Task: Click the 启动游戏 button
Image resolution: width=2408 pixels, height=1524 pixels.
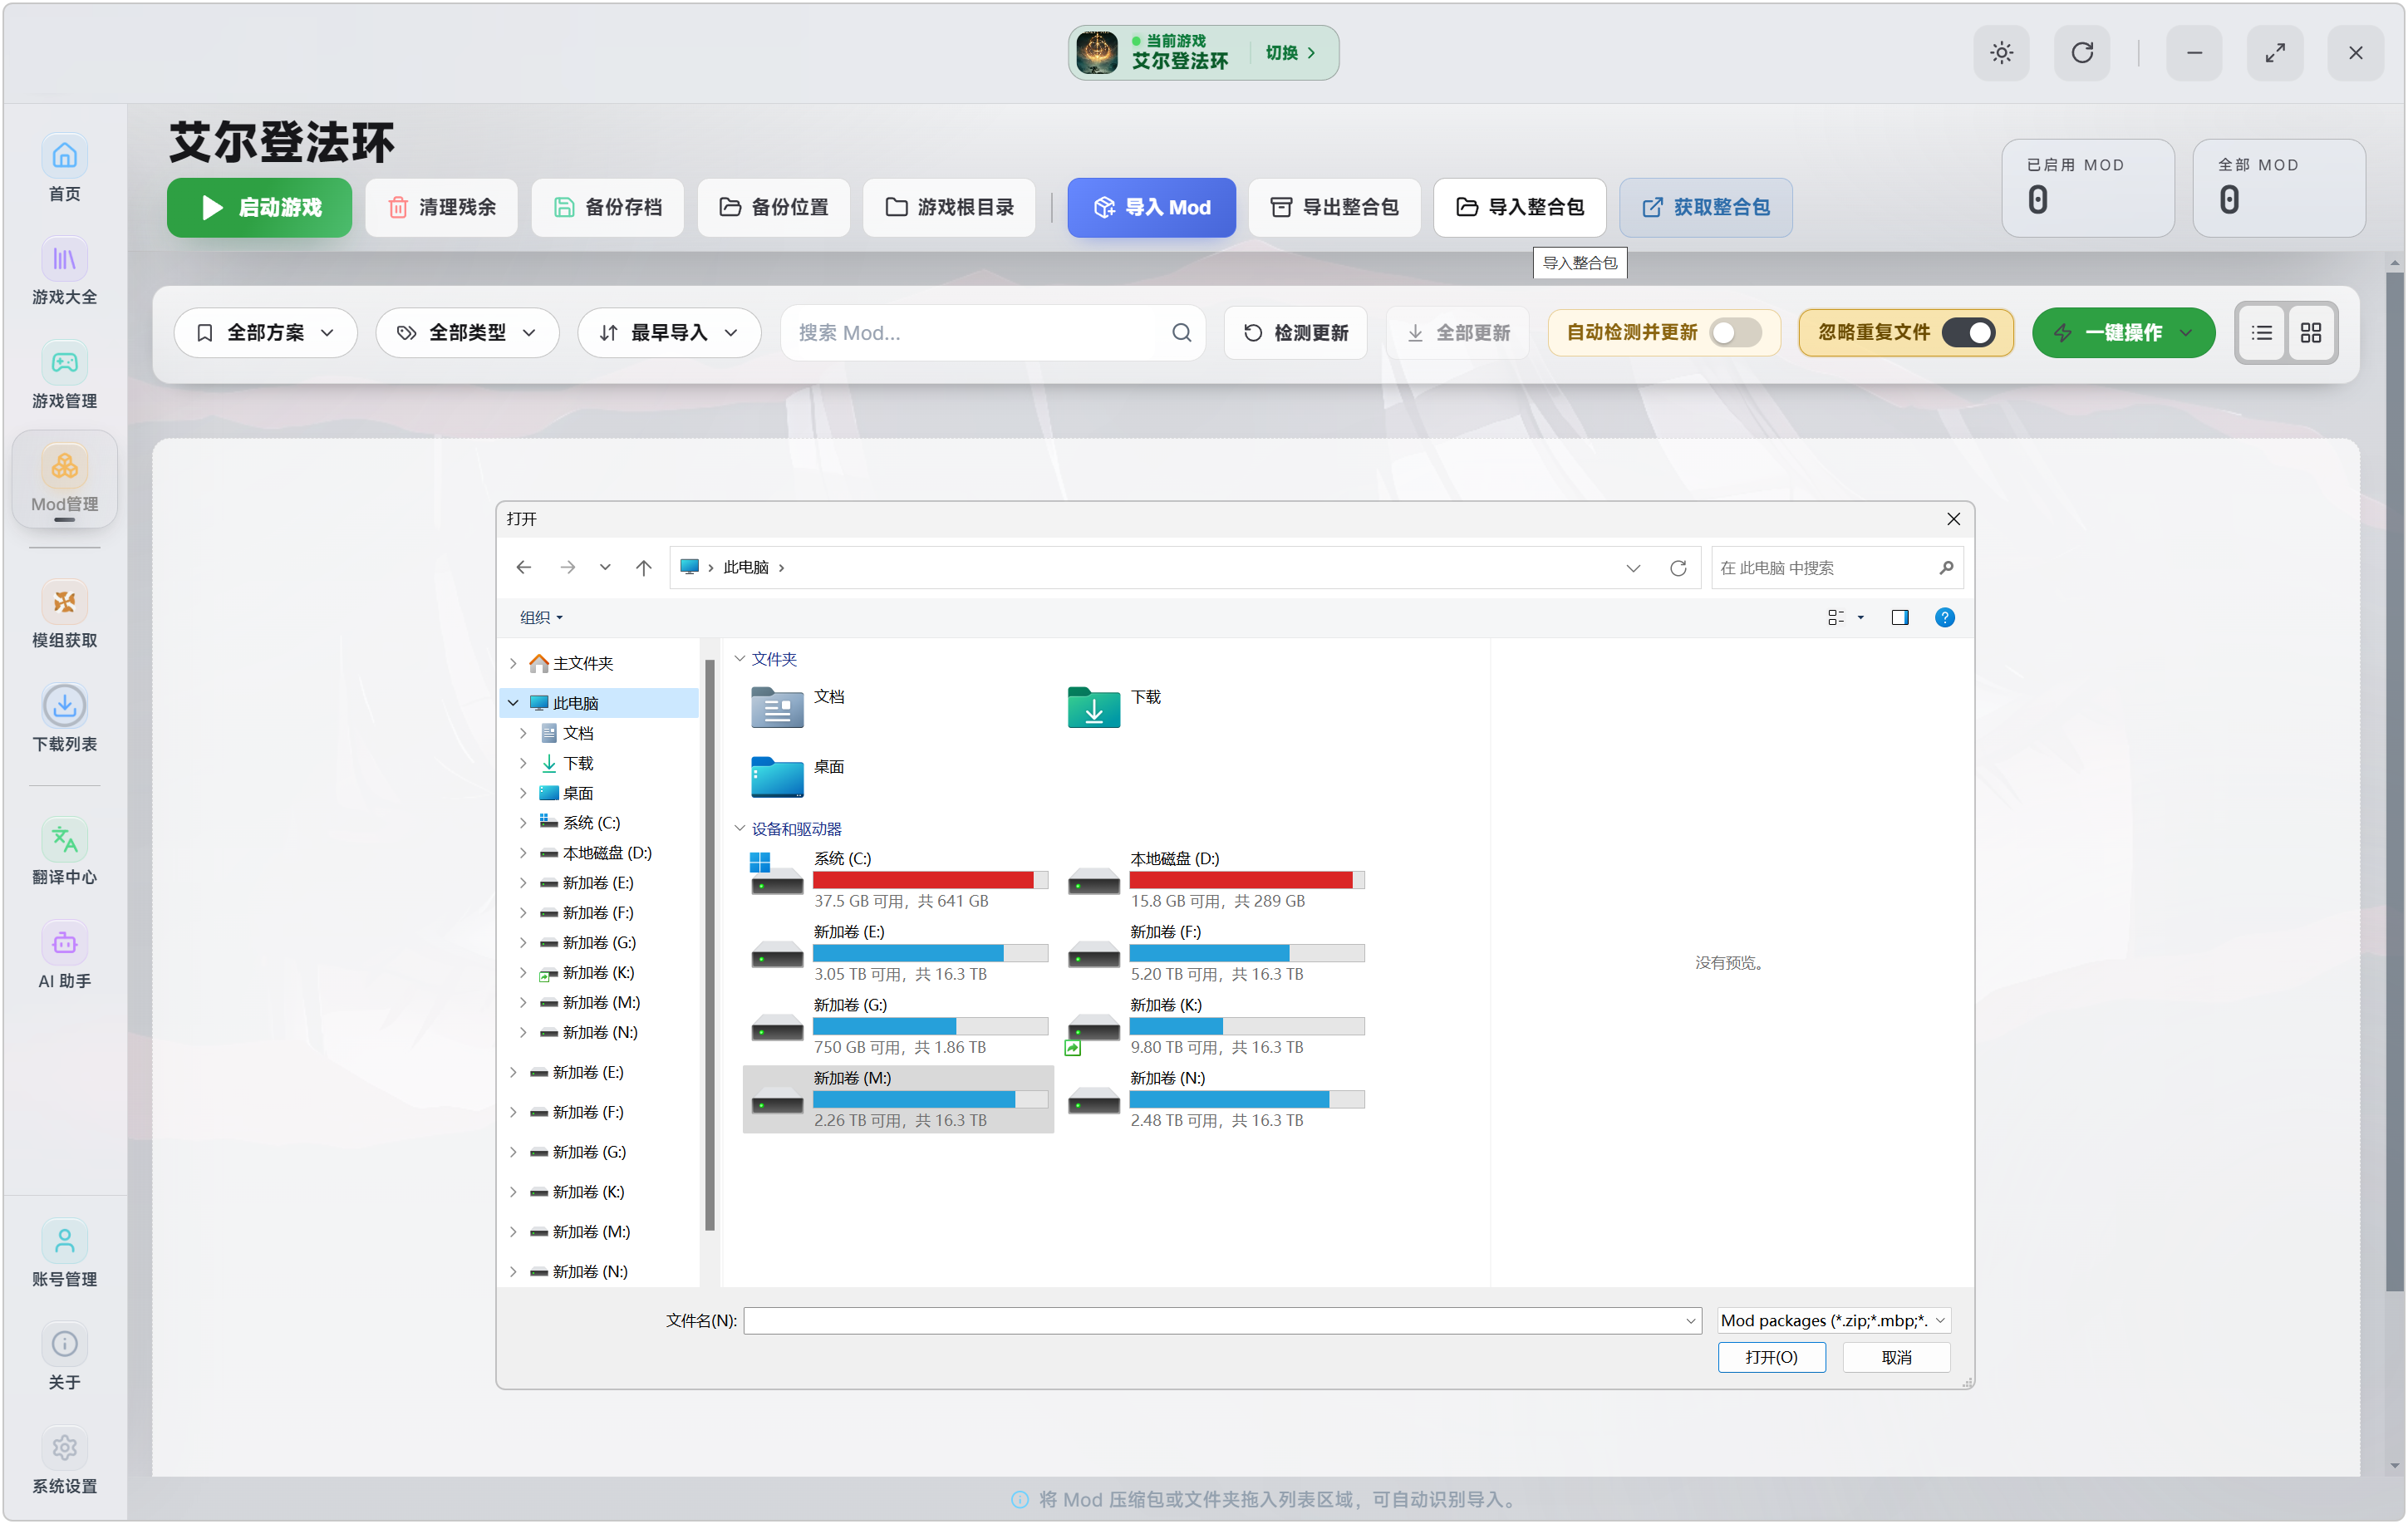Action: (259, 208)
